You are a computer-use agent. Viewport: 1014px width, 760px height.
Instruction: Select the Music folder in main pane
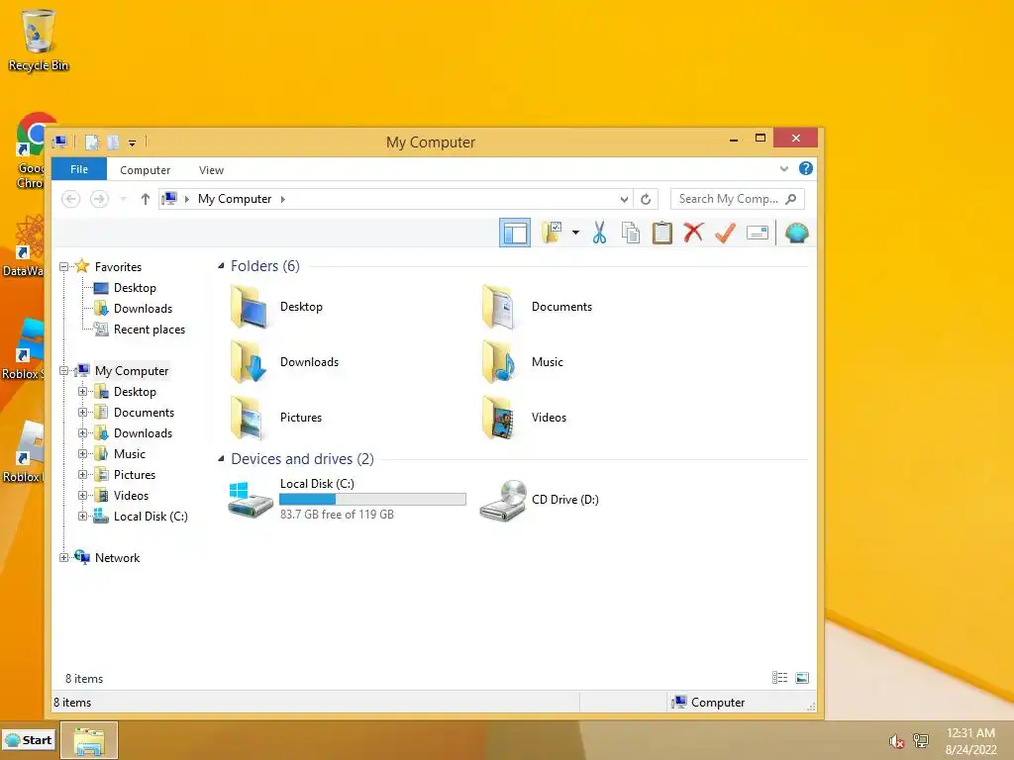pos(523,362)
